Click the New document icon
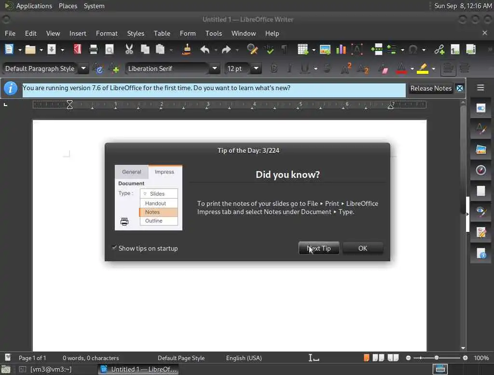494x375 pixels. tap(9, 50)
